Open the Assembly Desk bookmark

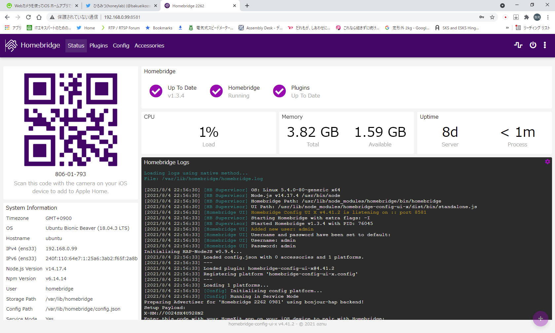[x=261, y=28]
